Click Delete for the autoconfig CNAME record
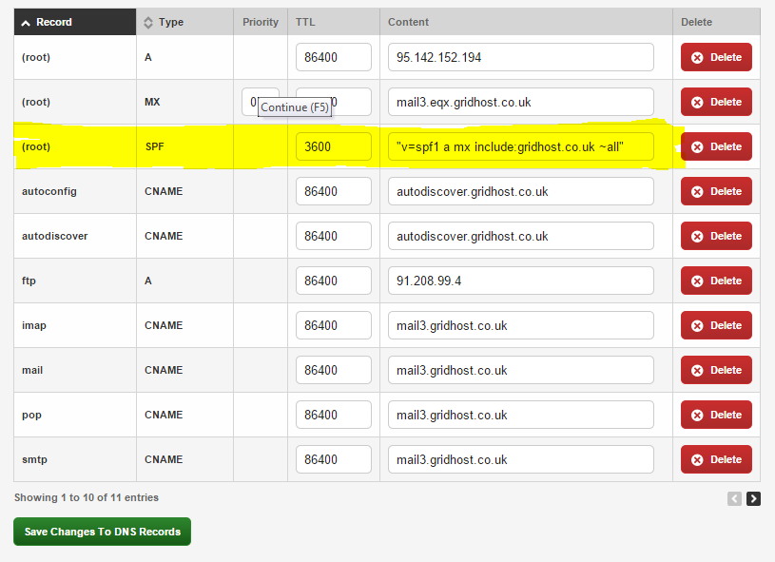 click(716, 191)
